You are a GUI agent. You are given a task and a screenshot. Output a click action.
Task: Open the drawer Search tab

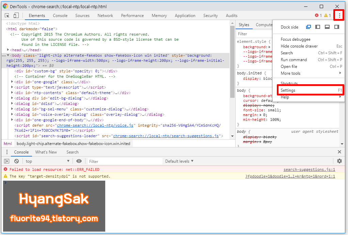(x=72, y=152)
